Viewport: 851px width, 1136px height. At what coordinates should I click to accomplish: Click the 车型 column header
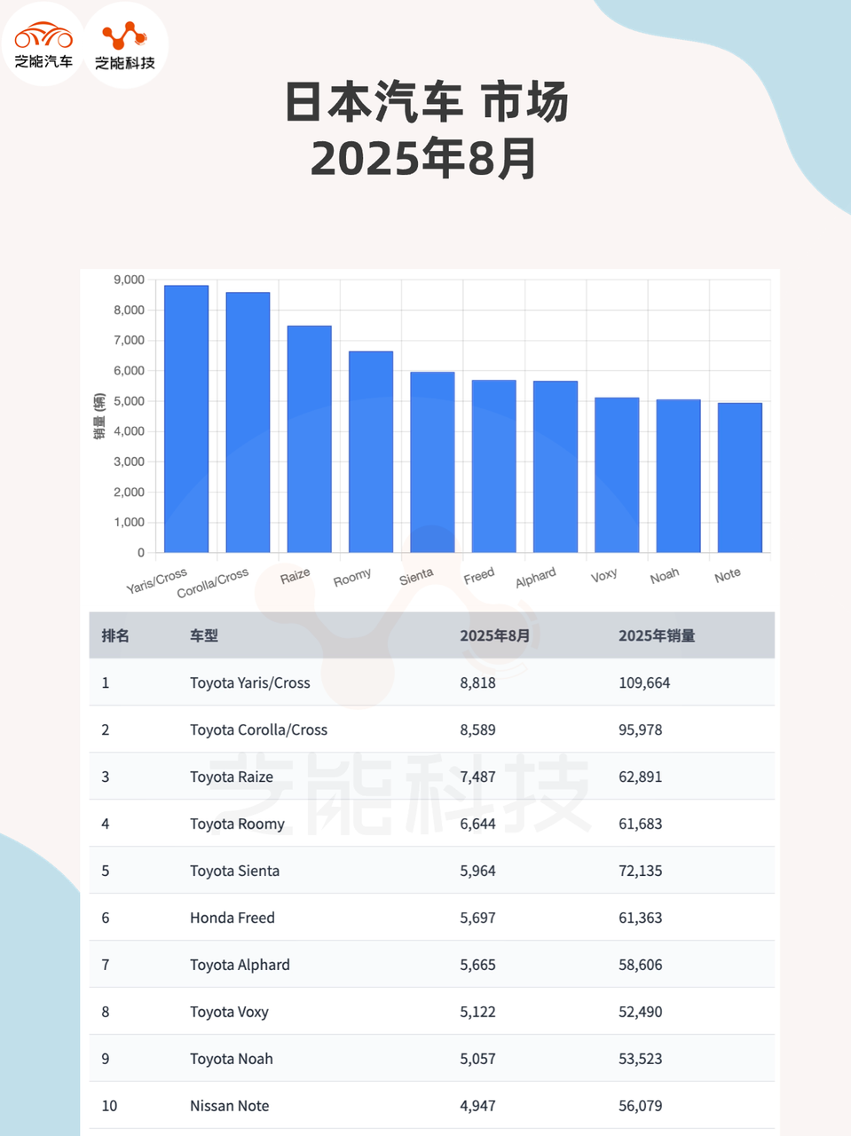(204, 635)
